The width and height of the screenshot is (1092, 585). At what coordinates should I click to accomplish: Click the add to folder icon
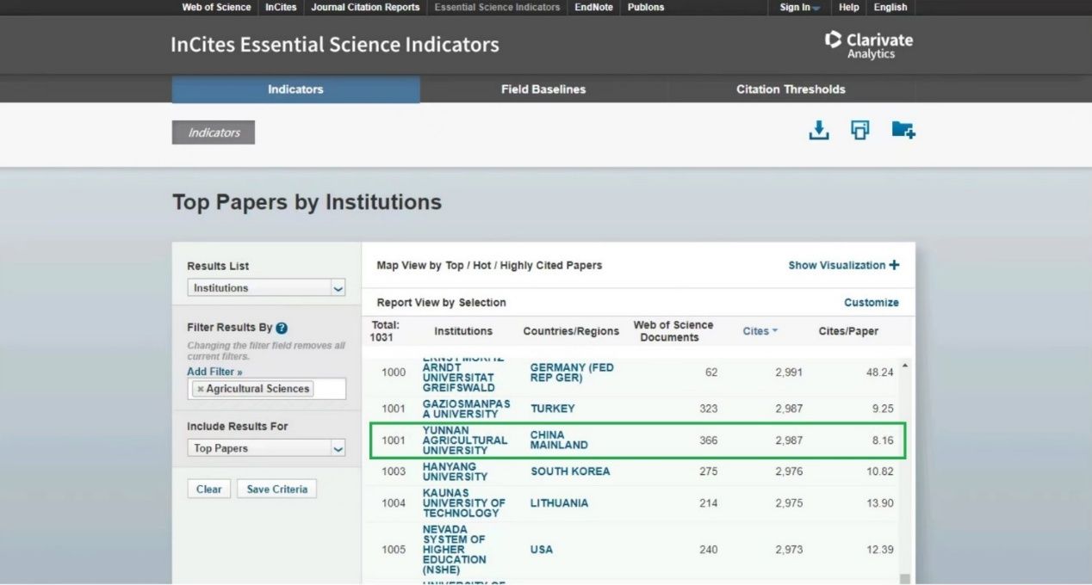click(903, 130)
